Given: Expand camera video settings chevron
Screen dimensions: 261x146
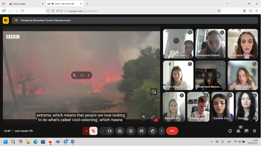Looking at the screenshot, I should coord(103,131).
